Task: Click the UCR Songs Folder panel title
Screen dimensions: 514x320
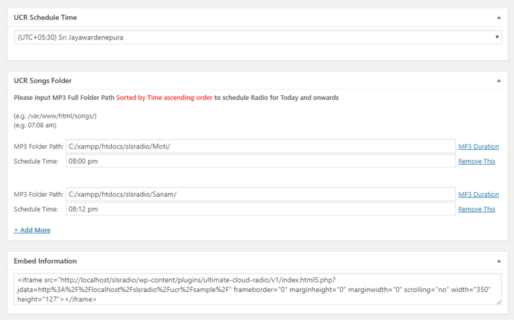Action: (x=43, y=80)
